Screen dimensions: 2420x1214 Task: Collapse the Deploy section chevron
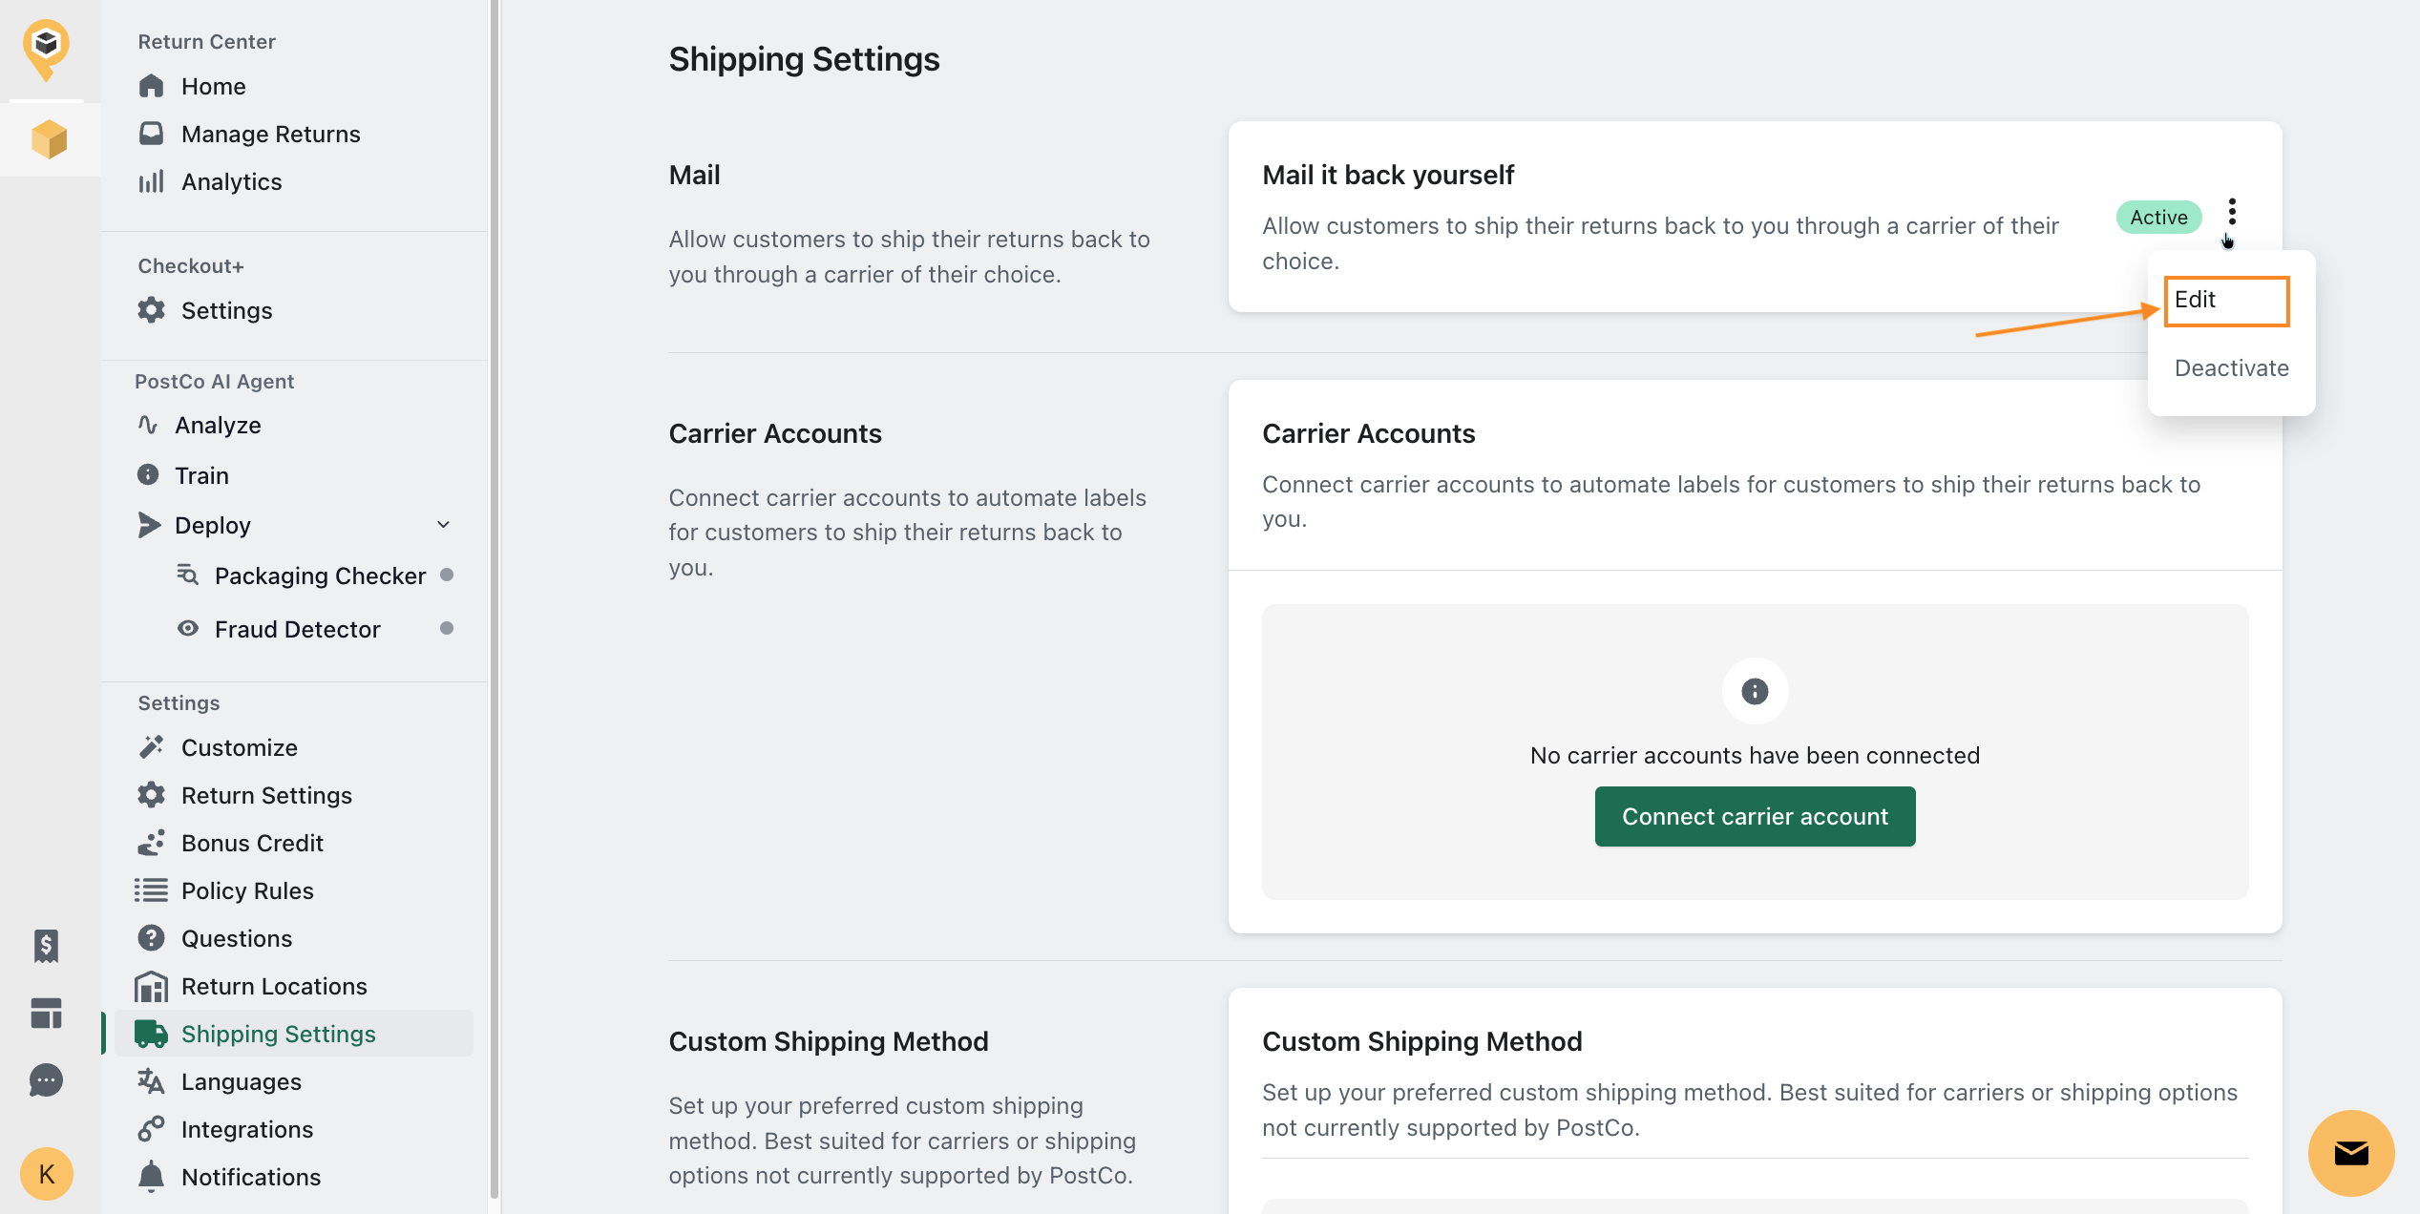pos(443,525)
